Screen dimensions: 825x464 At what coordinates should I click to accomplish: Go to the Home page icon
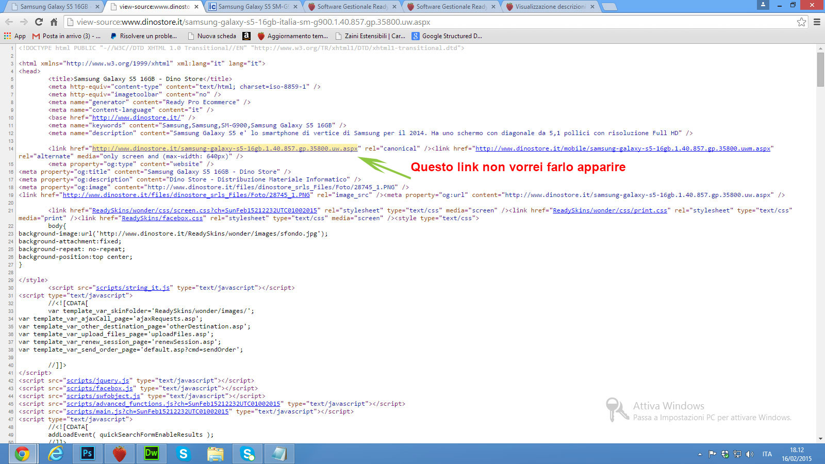tap(54, 22)
